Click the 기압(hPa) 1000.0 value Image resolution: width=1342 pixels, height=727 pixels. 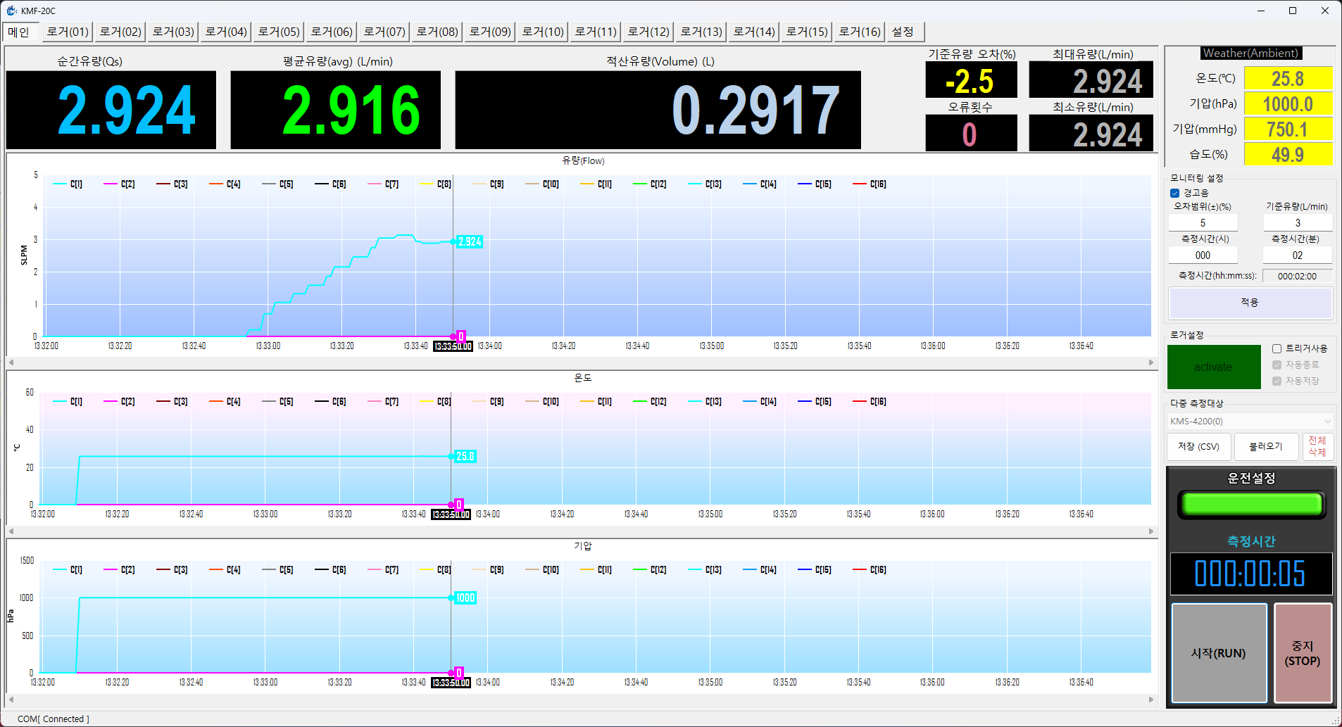pos(1288,104)
